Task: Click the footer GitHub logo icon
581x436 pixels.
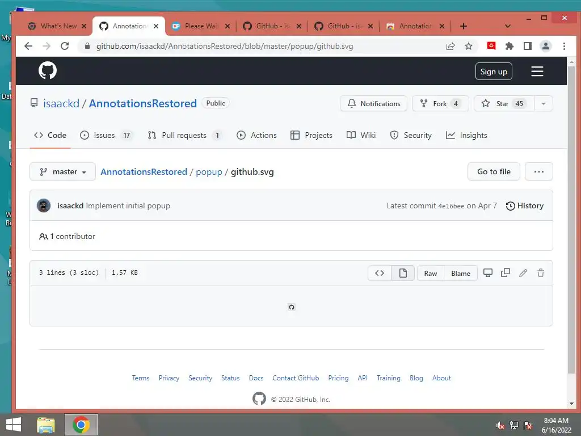Action: point(259,399)
